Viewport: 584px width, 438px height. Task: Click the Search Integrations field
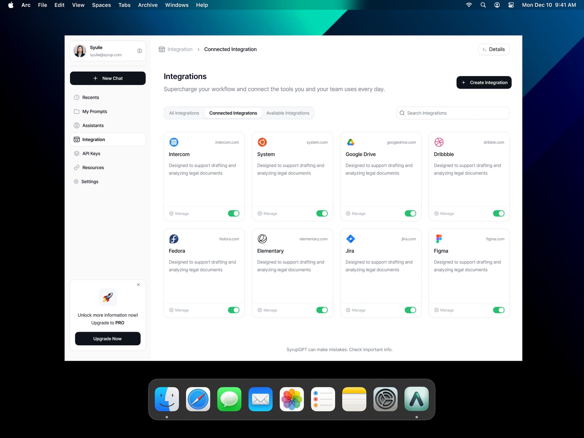pyautogui.click(x=452, y=113)
